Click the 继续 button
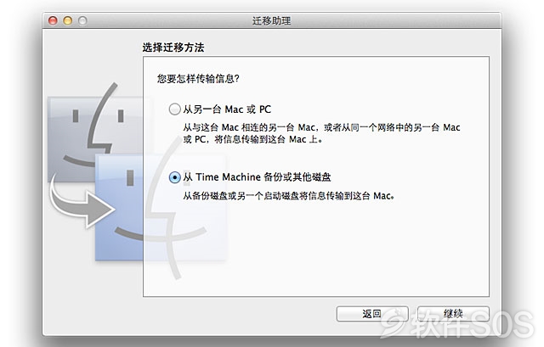 click(453, 314)
